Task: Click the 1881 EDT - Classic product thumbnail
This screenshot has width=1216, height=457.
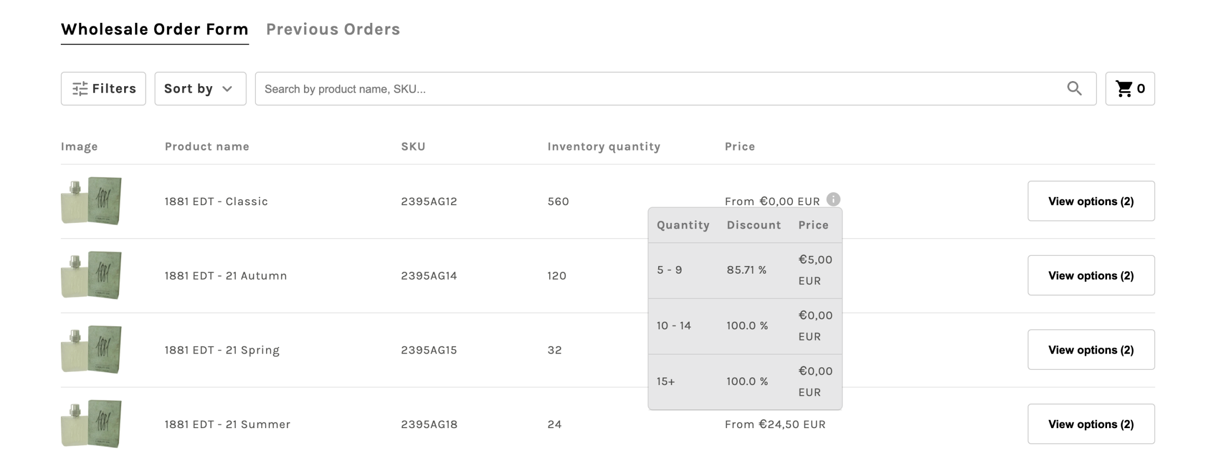Action: 91,201
